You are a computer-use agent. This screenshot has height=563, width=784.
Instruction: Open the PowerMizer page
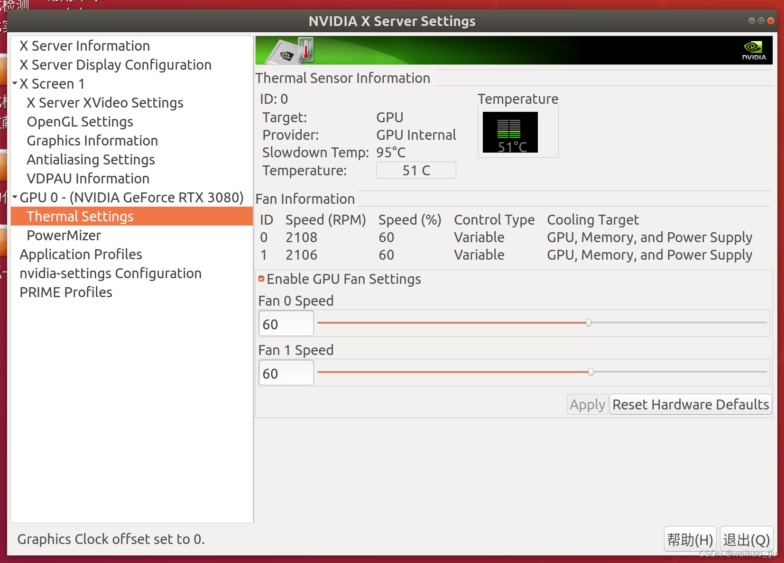click(64, 236)
